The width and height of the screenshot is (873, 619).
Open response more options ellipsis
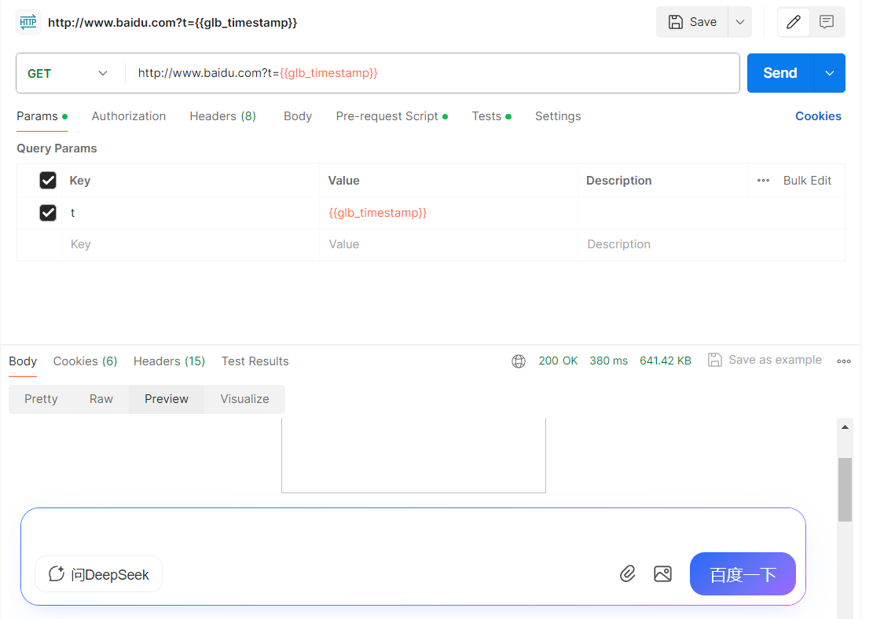843,361
